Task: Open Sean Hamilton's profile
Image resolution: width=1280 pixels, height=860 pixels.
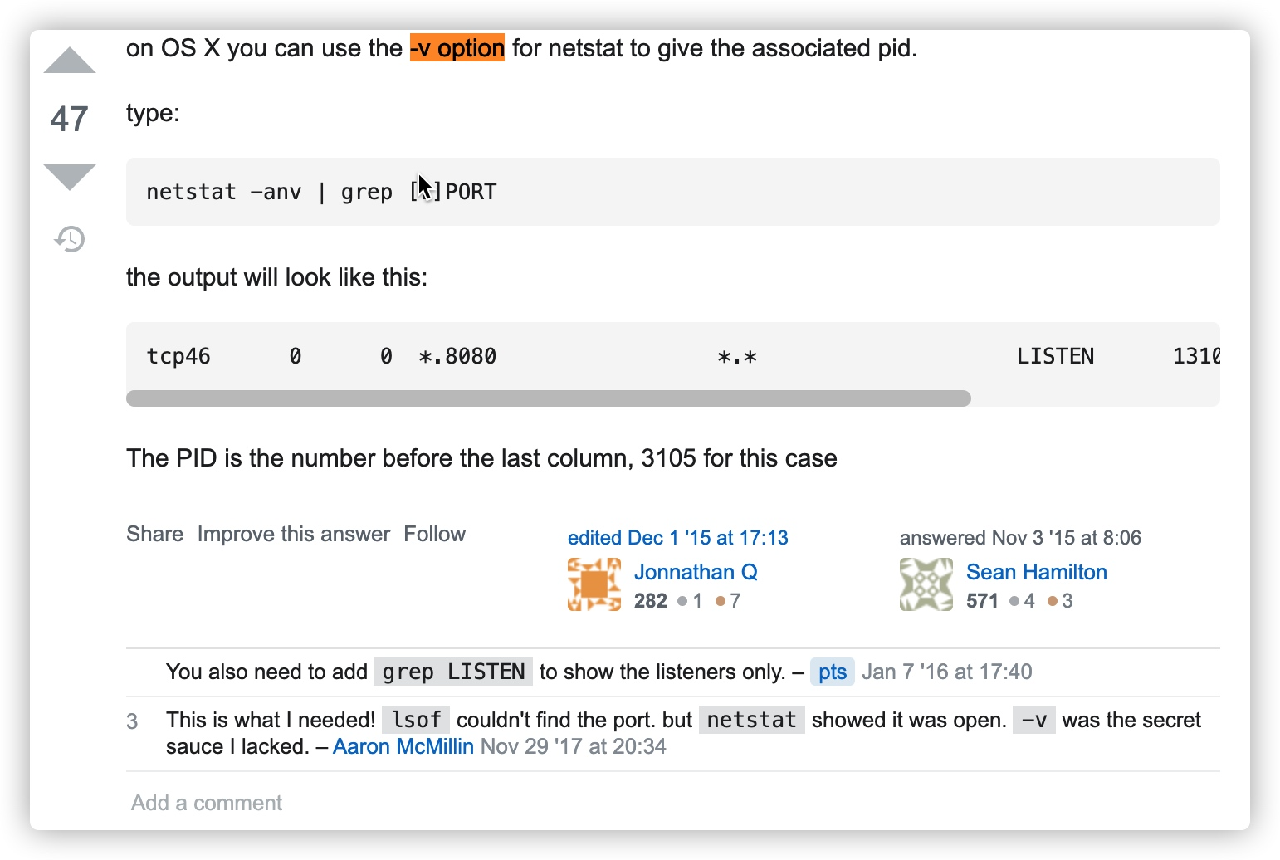Action: [x=1036, y=572]
